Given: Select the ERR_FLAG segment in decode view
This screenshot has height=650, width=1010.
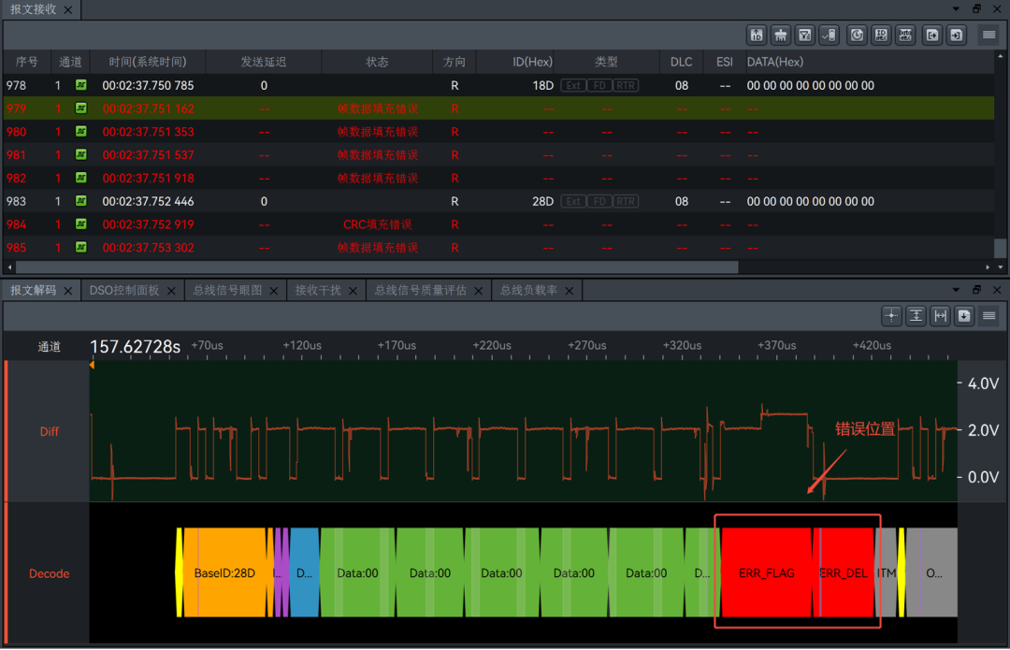Looking at the screenshot, I should 767,572.
